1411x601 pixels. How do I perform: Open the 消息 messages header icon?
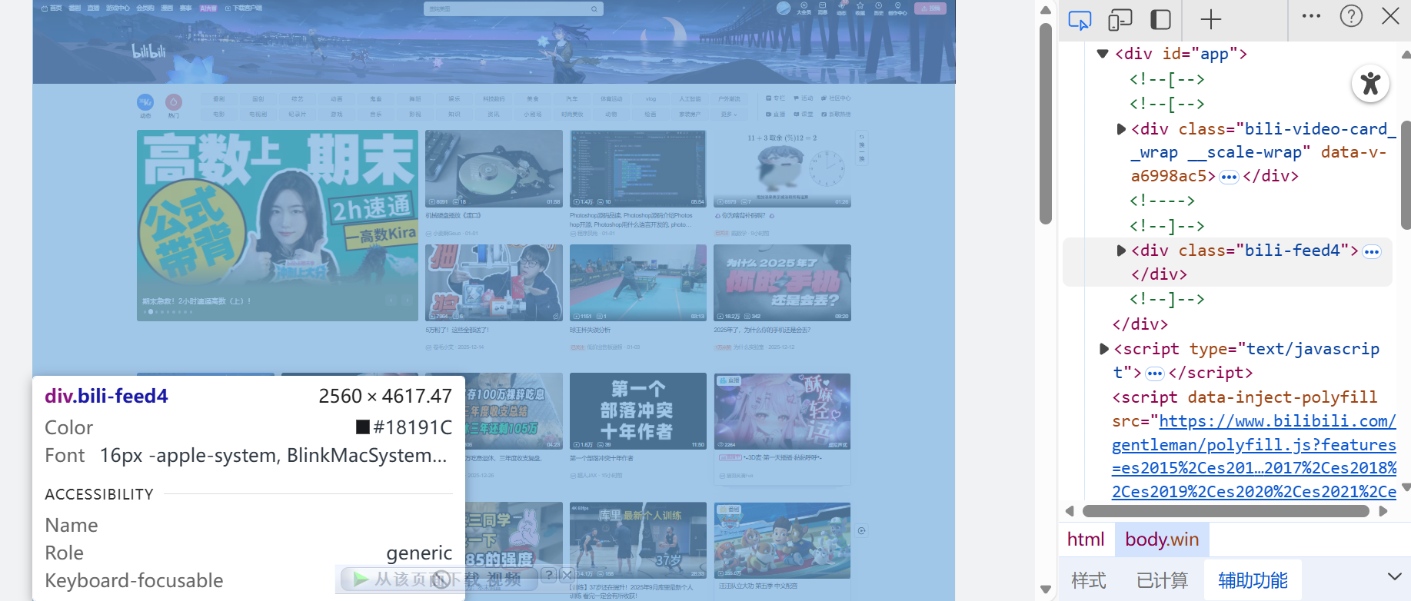[x=823, y=8]
